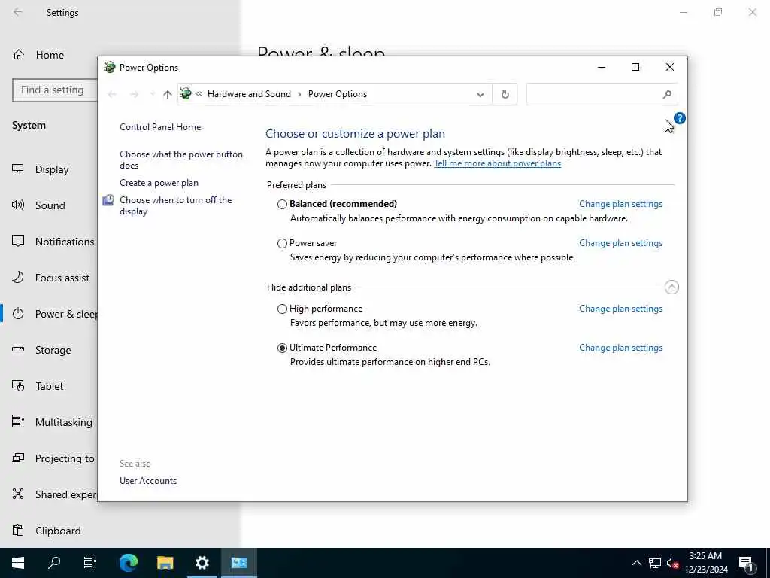Select the High performance plan radio button
The height and width of the screenshot is (578, 770).
pos(282,309)
